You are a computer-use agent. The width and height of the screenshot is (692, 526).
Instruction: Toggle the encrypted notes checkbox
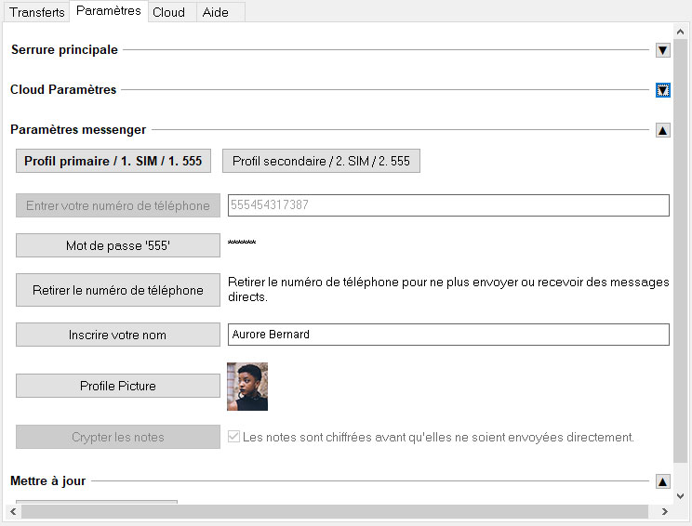point(233,437)
